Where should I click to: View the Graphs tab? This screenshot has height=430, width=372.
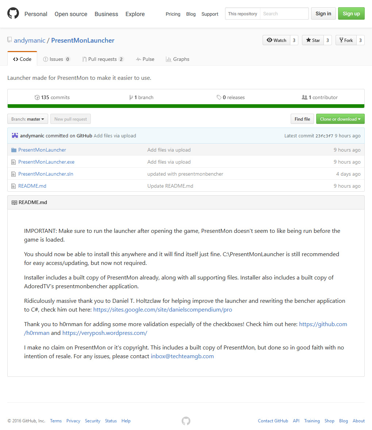pyautogui.click(x=177, y=59)
